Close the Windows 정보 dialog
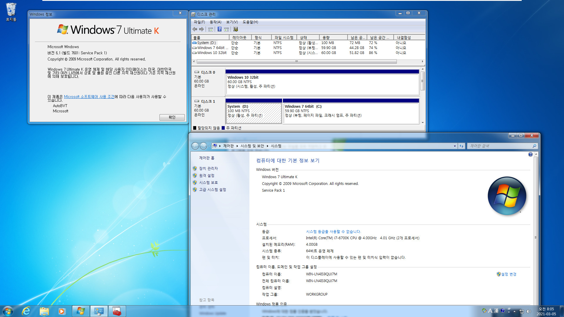Viewport: 564px width, 317px height. (x=180, y=13)
